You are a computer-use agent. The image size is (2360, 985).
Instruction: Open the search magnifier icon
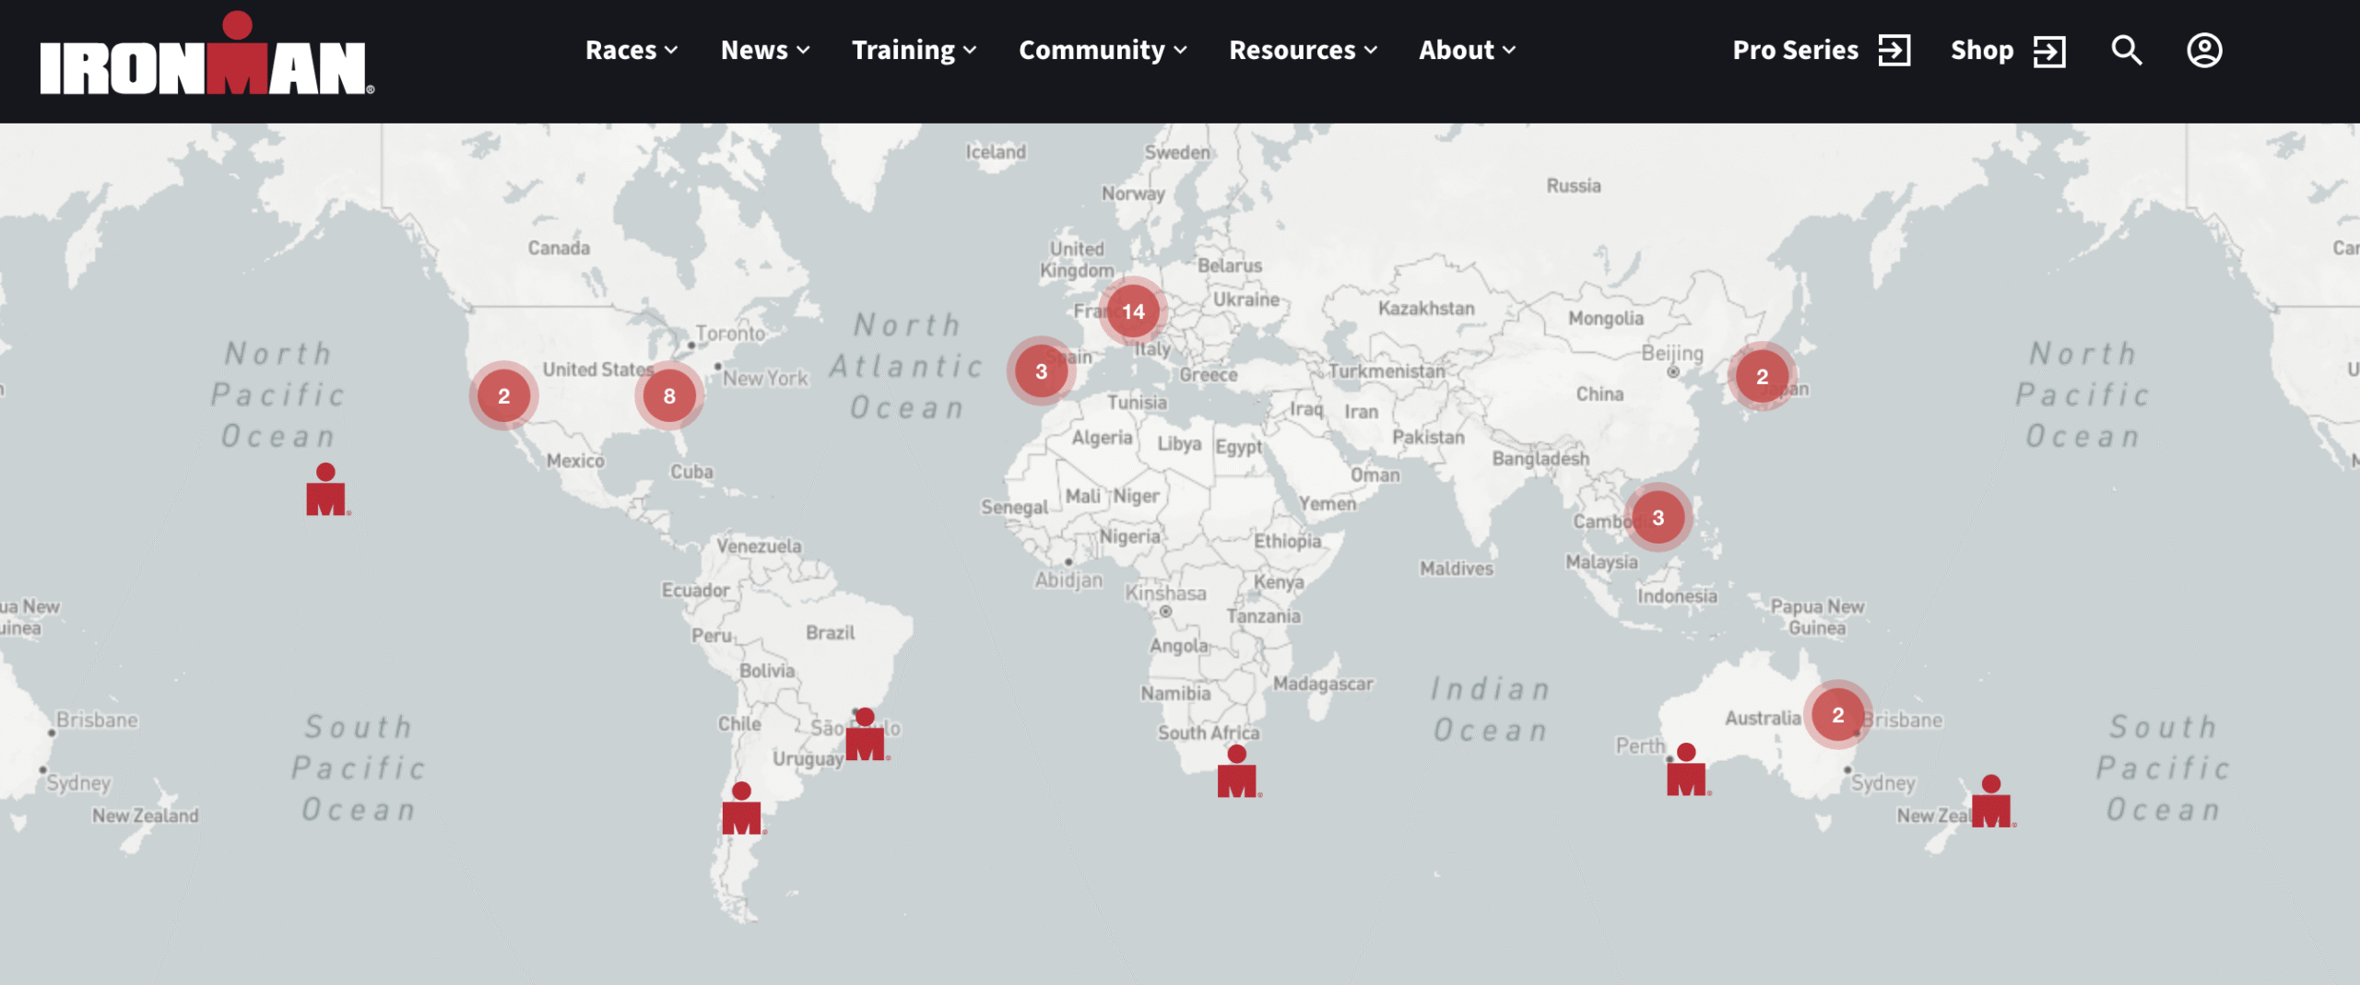pos(2126,51)
